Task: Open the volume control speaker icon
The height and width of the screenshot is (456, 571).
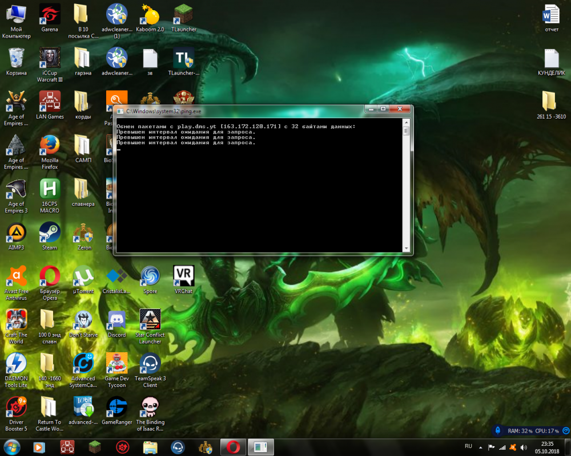Action: [x=524, y=446]
